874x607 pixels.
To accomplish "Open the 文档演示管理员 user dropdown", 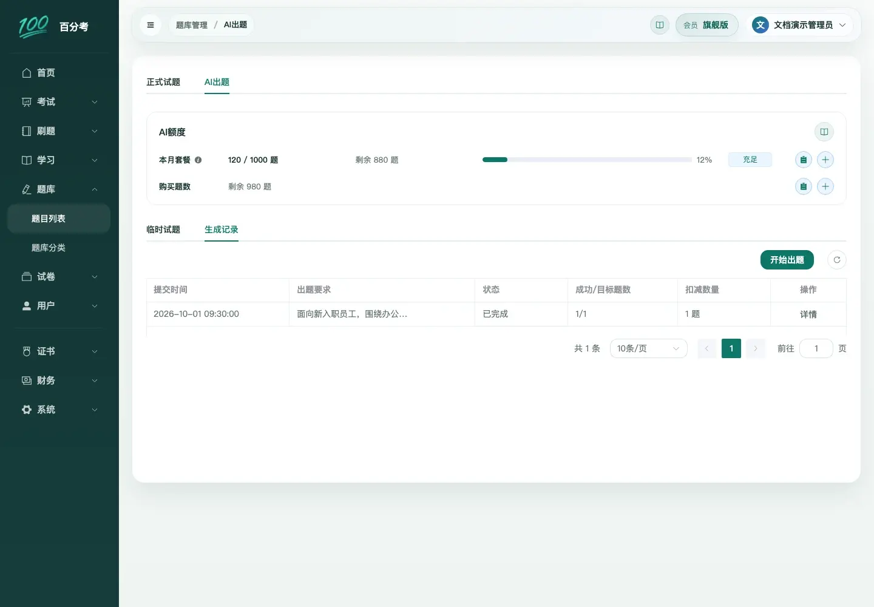I will click(800, 25).
